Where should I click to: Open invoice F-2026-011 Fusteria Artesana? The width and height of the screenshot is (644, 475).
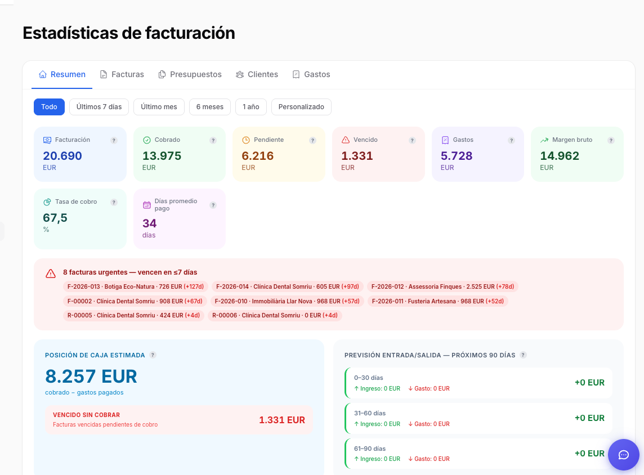438,301
